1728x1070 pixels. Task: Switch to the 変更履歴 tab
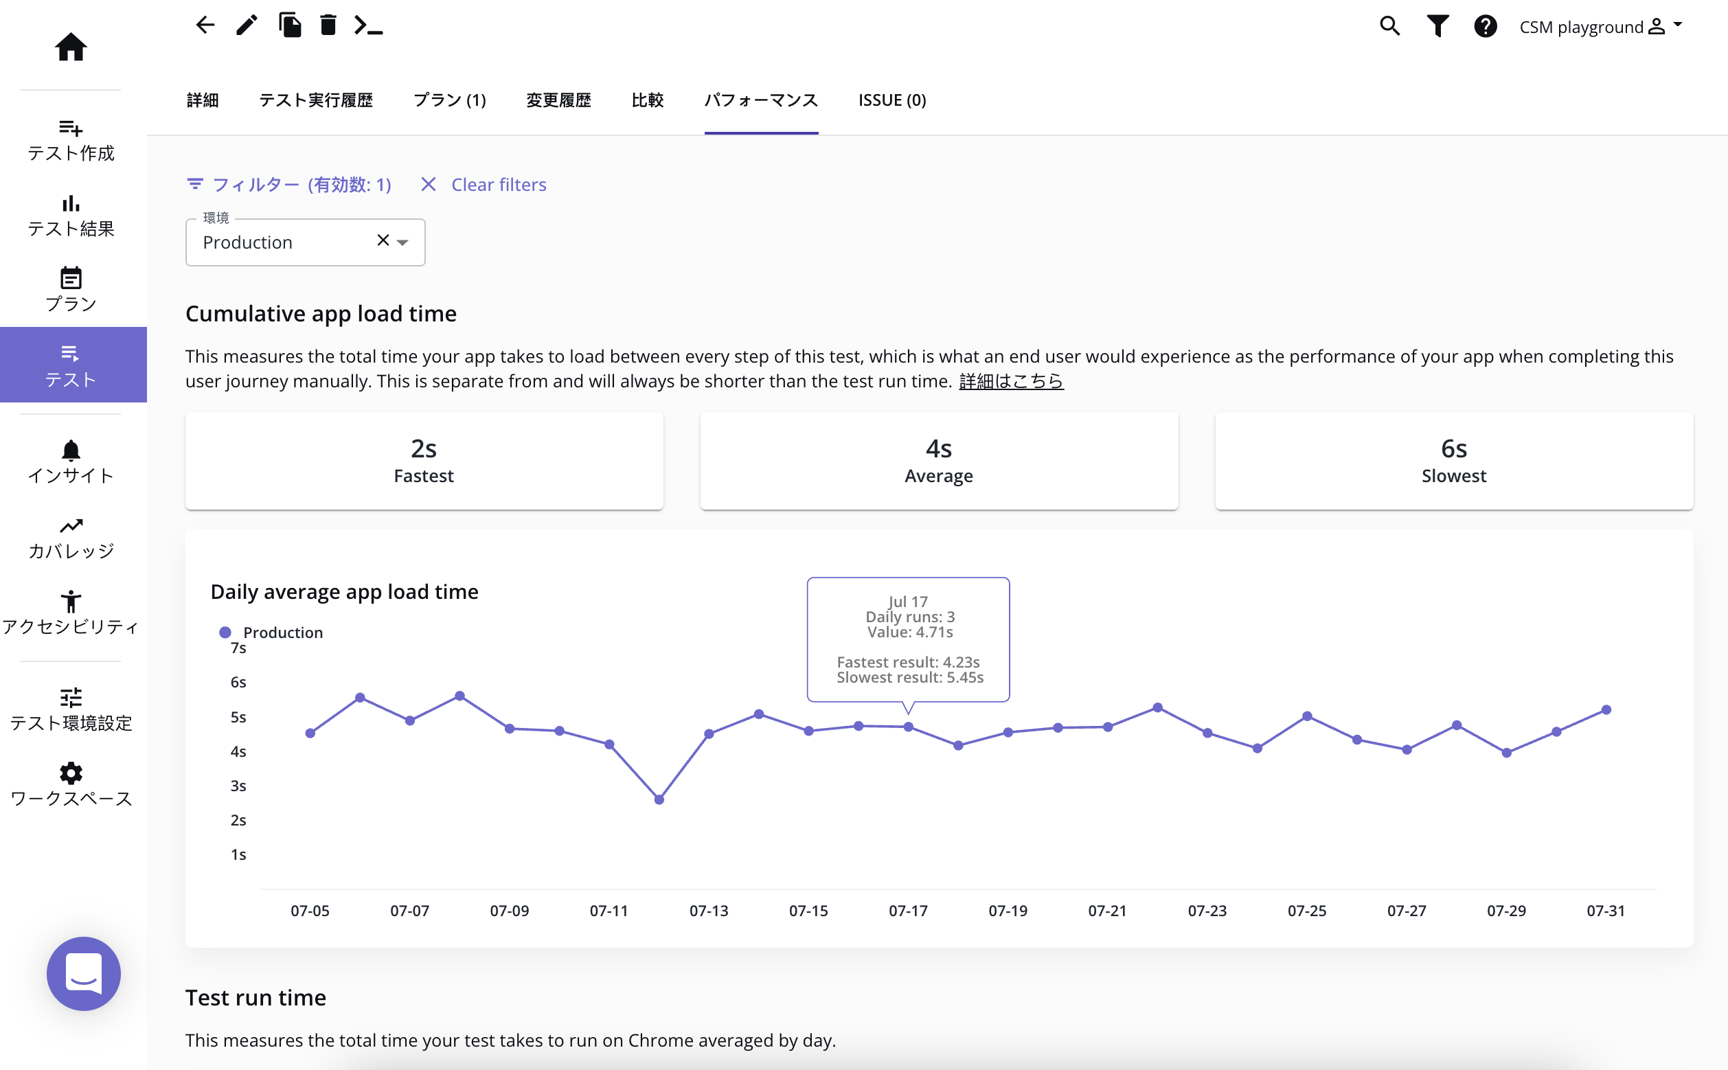tap(558, 100)
